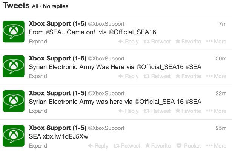
Task: Favorite the 22m Syrian Electronic Army tweet
Action: [x=188, y=111]
